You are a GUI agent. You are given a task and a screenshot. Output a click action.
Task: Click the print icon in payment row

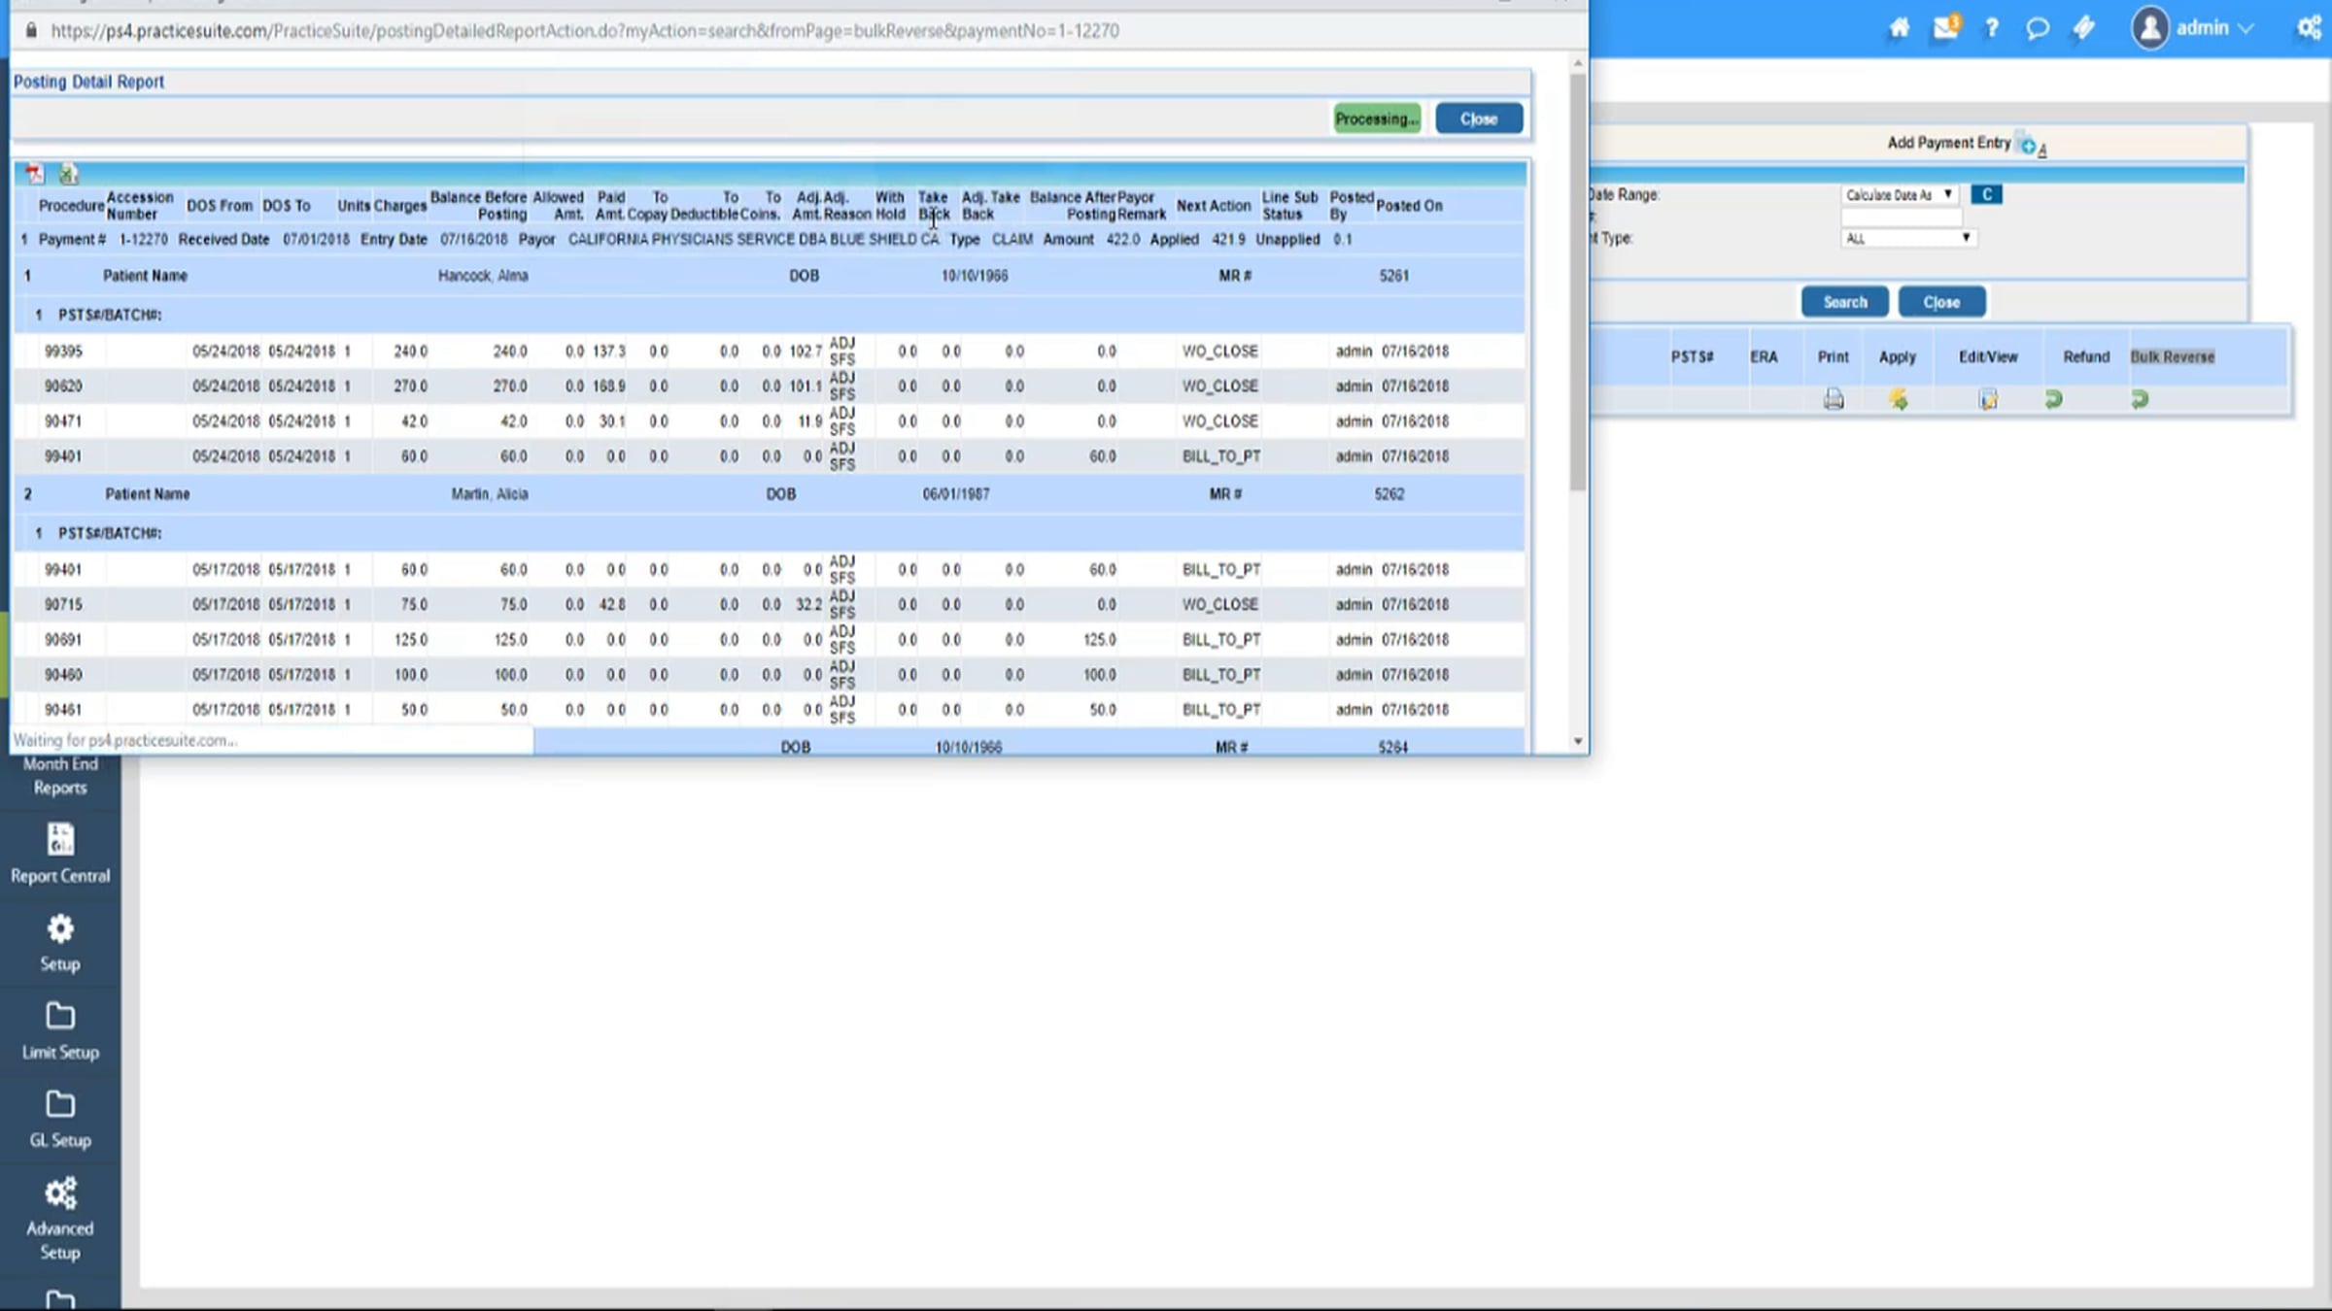tap(1834, 399)
